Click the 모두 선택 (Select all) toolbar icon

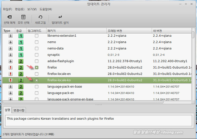pyautogui.click(x=23, y=17)
